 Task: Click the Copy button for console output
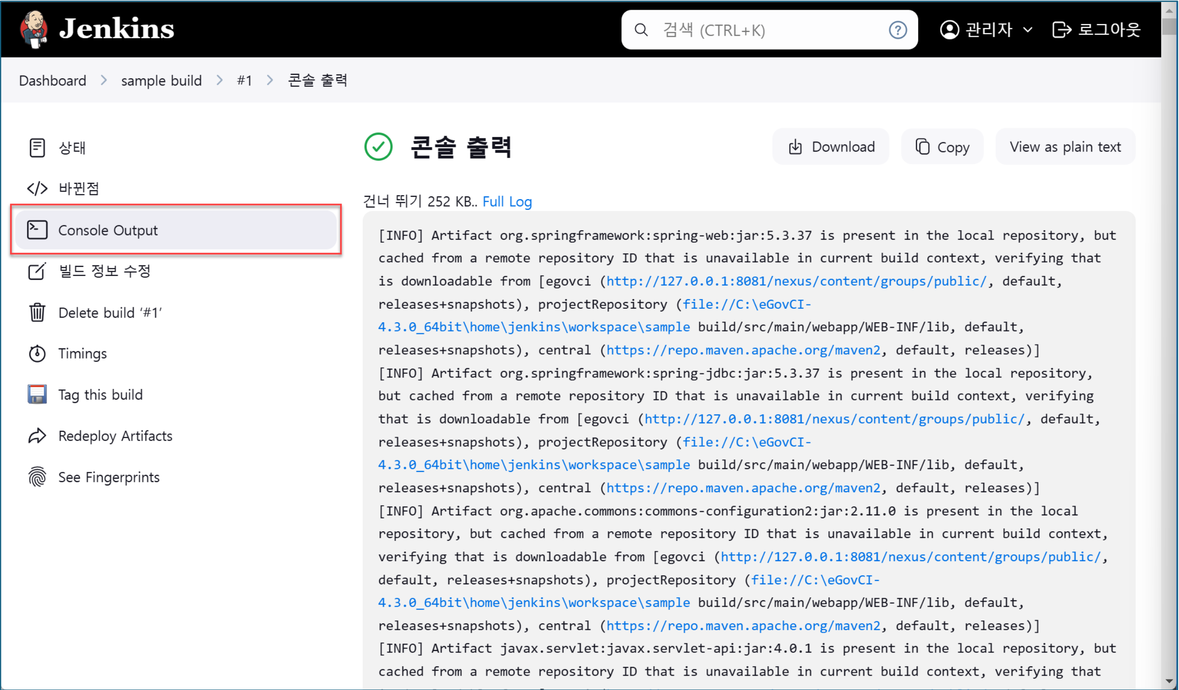[942, 147]
